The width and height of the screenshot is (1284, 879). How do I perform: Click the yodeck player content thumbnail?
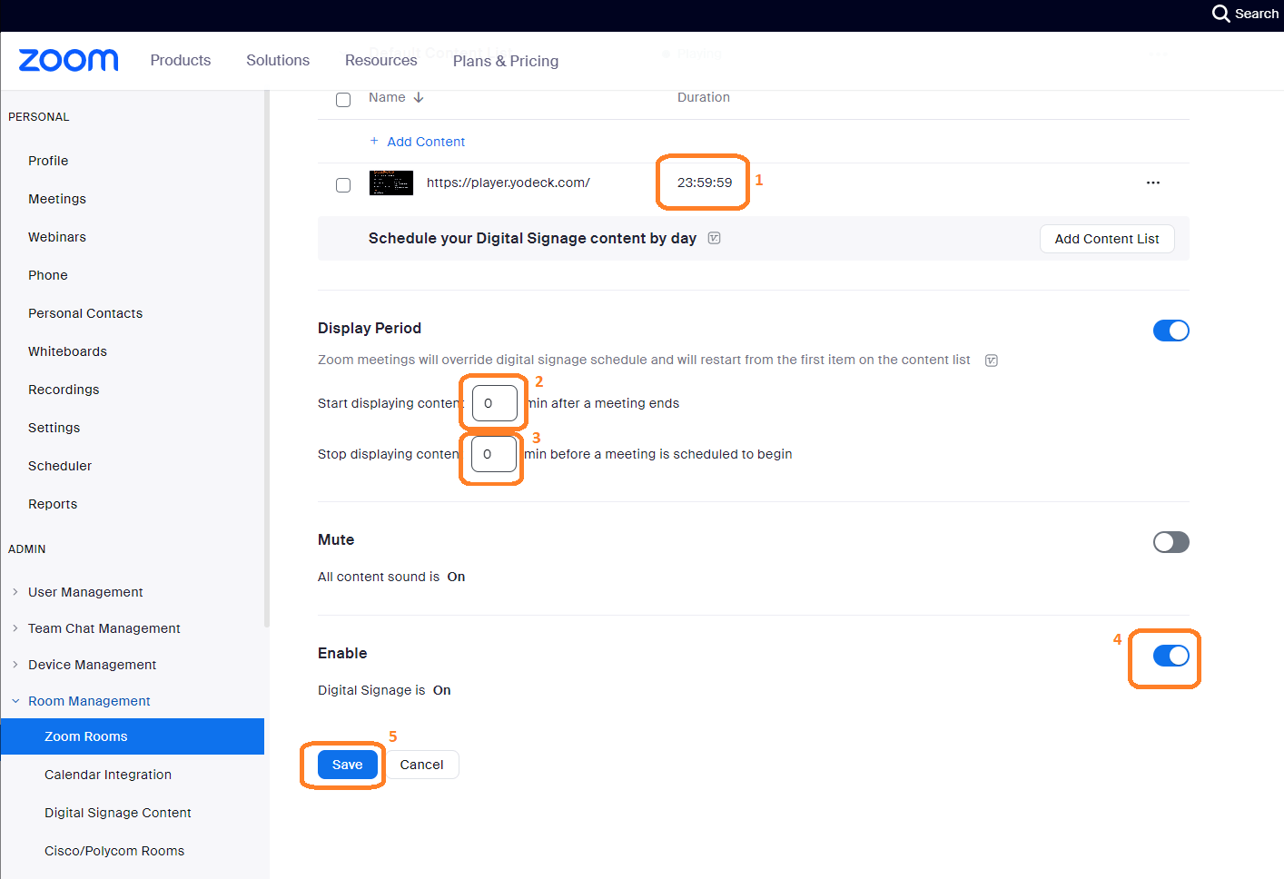pos(390,183)
